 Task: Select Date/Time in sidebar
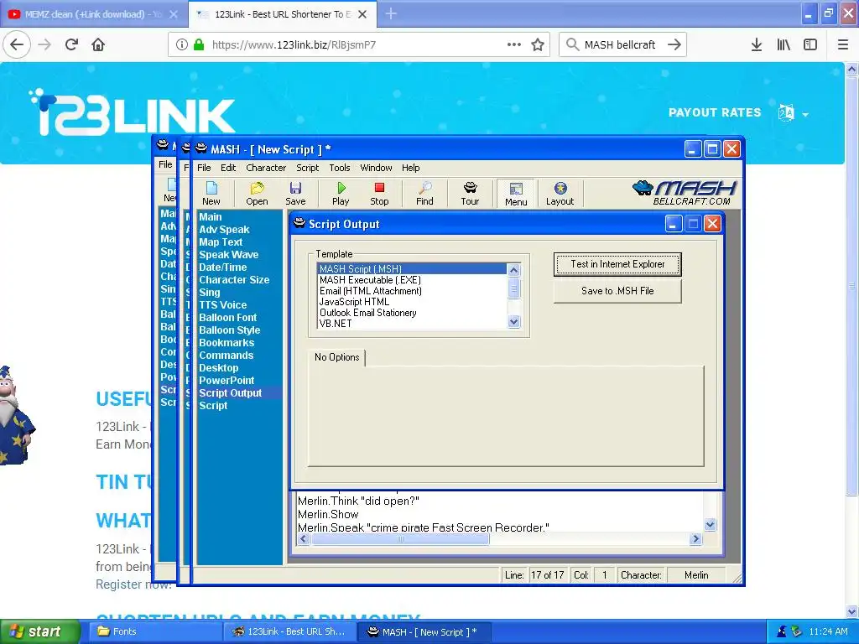[x=222, y=267]
